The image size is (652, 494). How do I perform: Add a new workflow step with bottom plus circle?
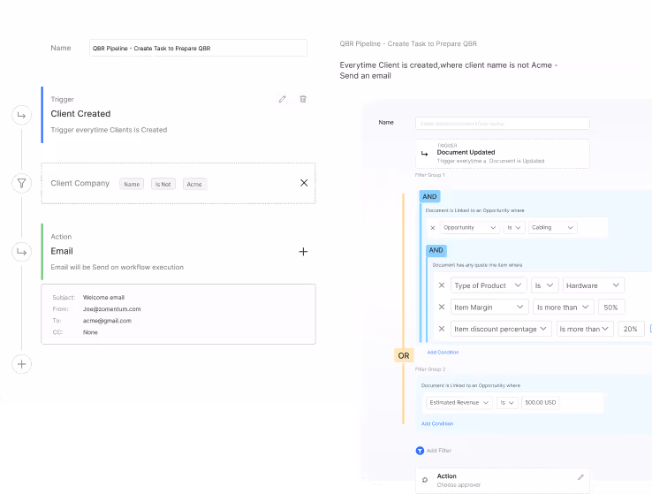21,364
